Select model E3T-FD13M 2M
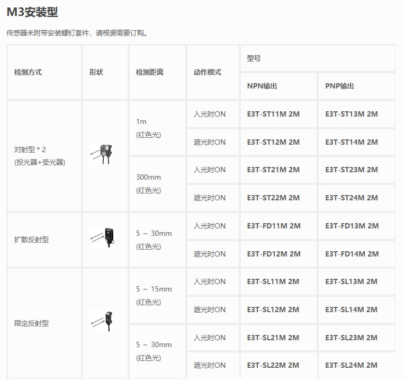Viewport: 405px width, 380px height. [352, 226]
